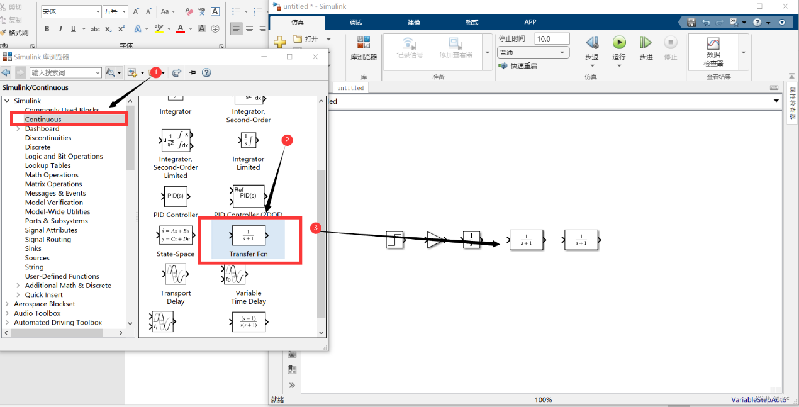Click the Step block on model canvas
Viewport: 799px width, 407px height.
coord(394,240)
